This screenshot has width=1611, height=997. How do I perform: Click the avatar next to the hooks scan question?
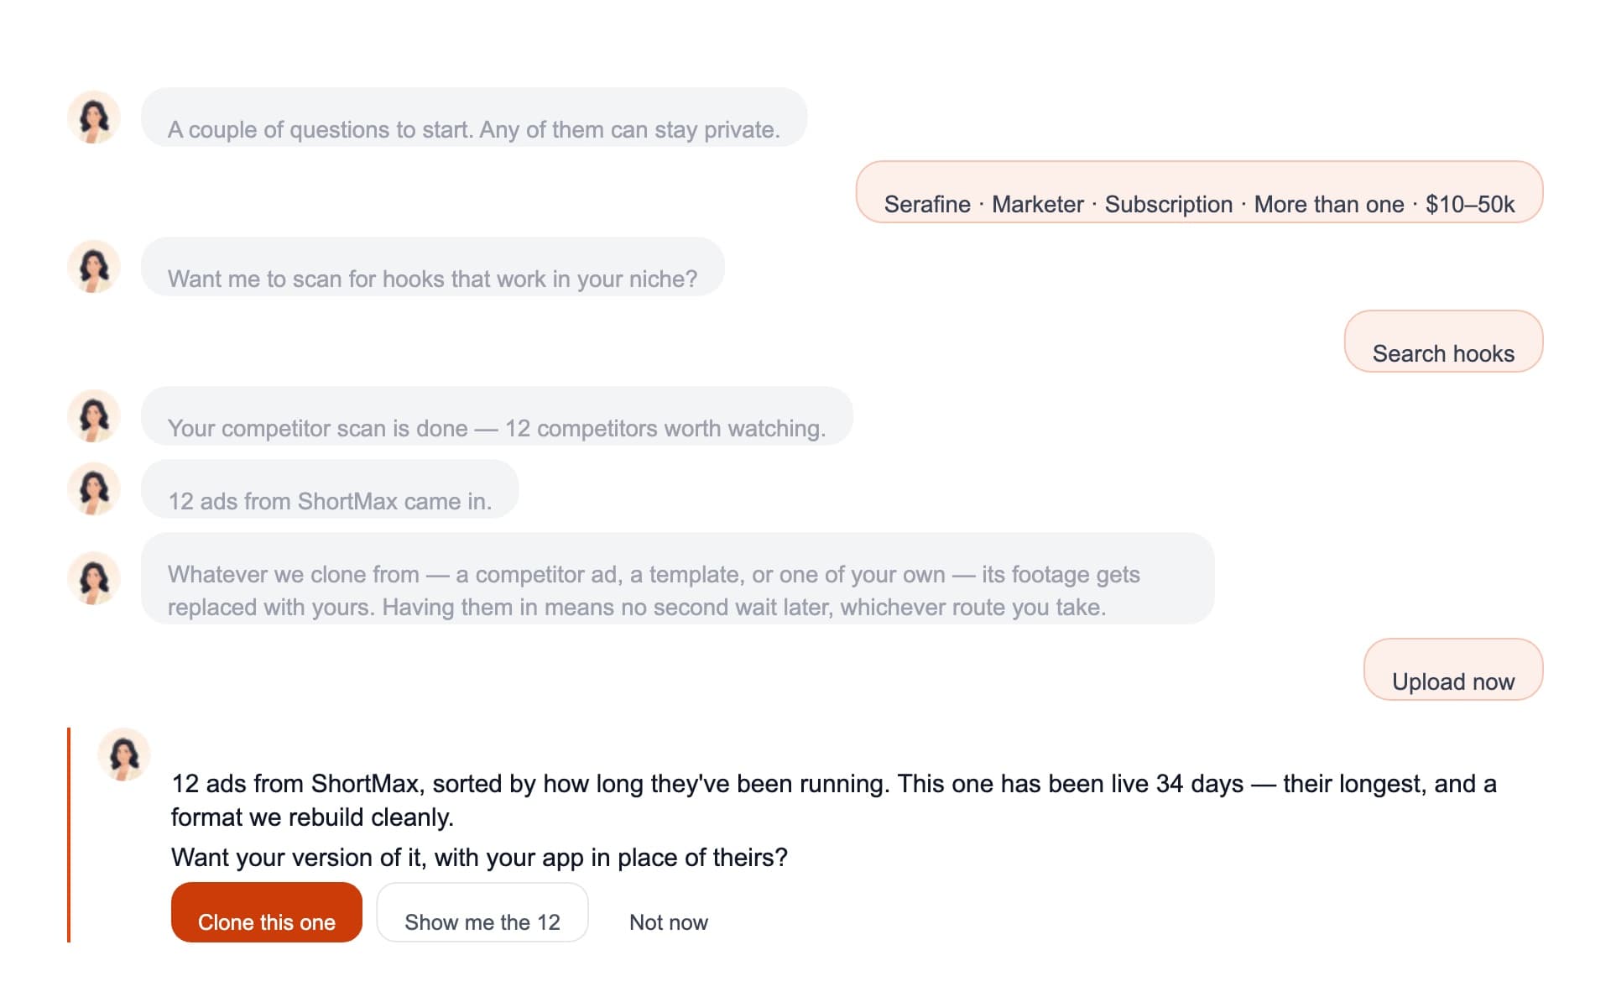(94, 266)
